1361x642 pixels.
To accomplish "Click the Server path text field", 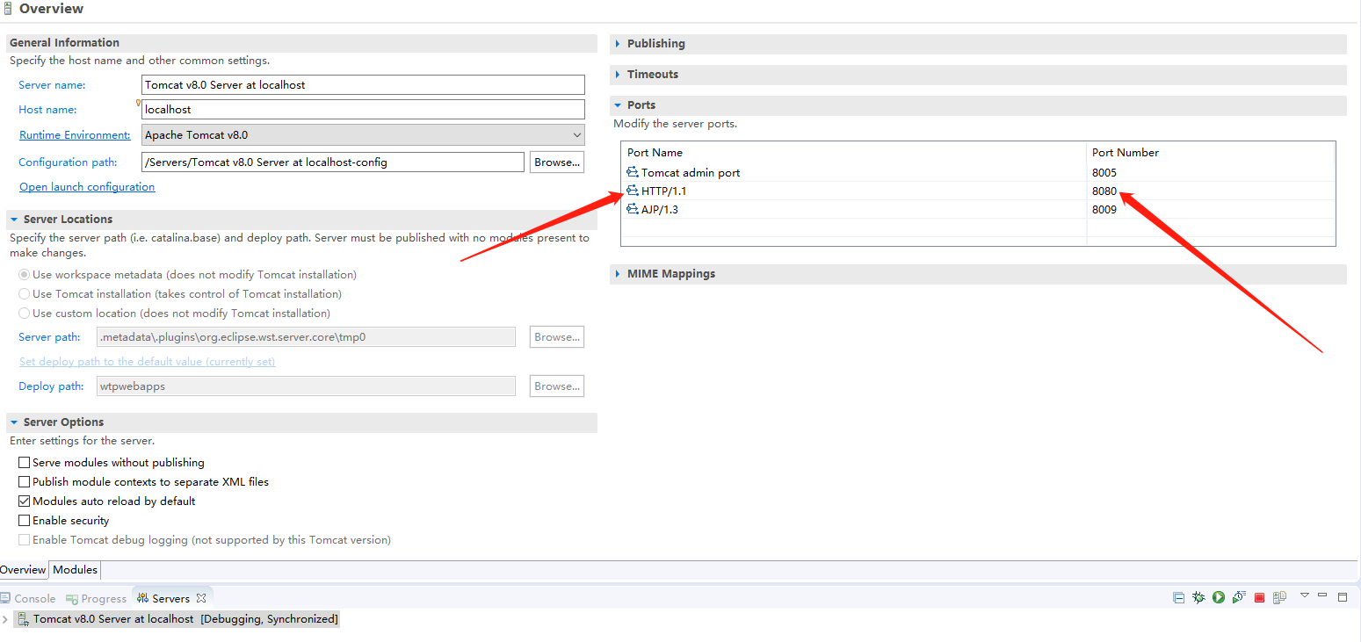I will pyautogui.click(x=307, y=337).
